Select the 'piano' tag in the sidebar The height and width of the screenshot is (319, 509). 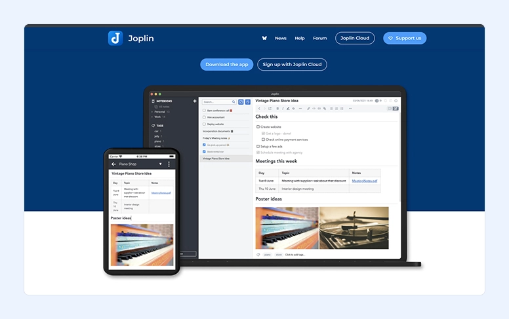[x=158, y=141]
